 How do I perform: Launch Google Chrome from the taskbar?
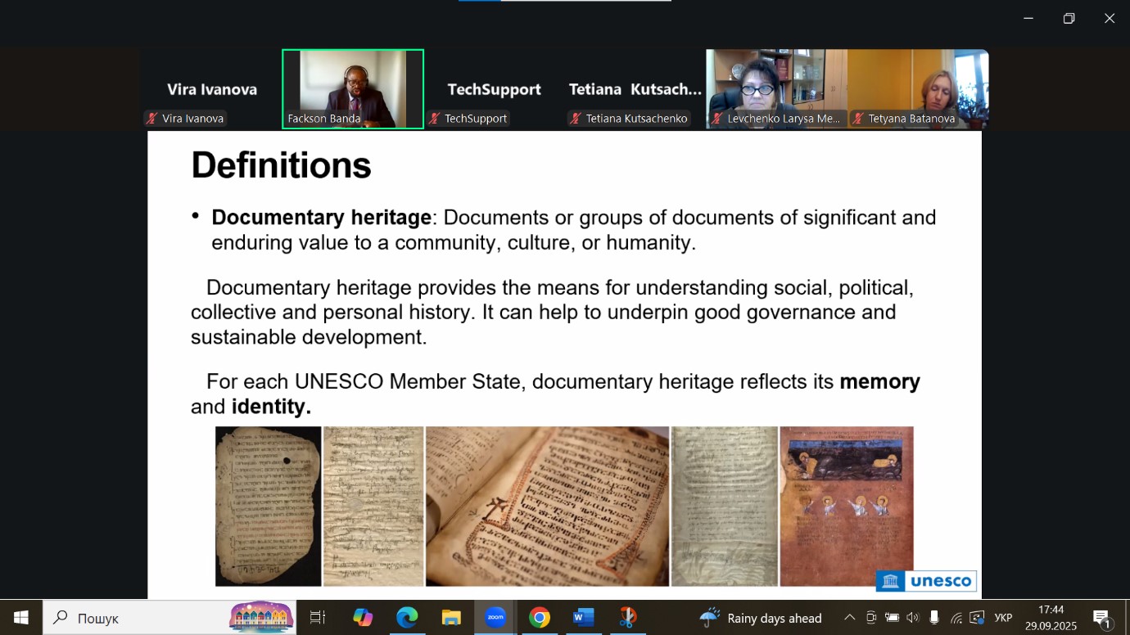[539, 618]
